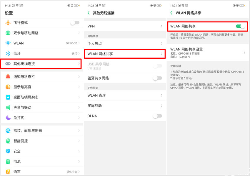The image size is (250, 176).
Task: Click the 语言 row showing 简体中文
Action: pyautogui.click(x=41, y=171)
